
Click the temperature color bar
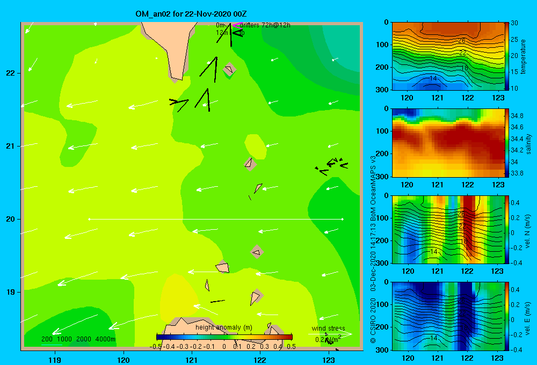(x=507, y=56)
